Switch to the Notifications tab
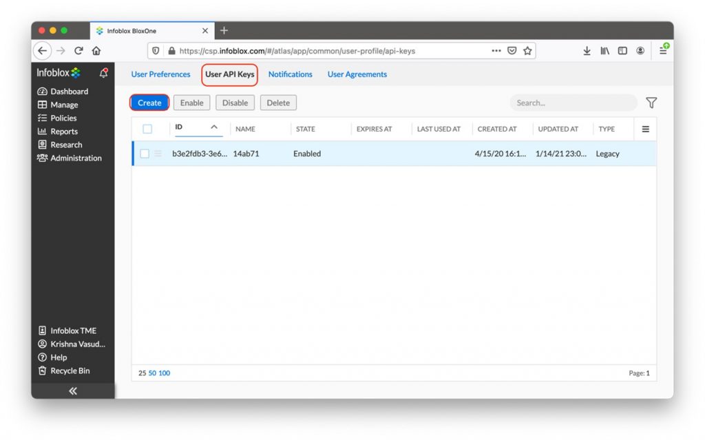The width and height of the screenshot is (705, 440). coord(290,74)
